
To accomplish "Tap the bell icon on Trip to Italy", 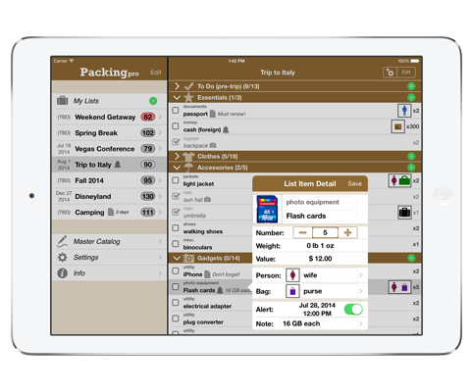I will pyautogui.click(x=118, y=165).
